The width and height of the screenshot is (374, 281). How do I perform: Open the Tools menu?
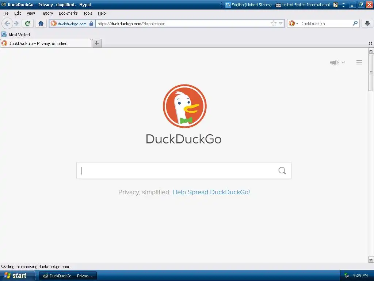click(x=88, y=14)
